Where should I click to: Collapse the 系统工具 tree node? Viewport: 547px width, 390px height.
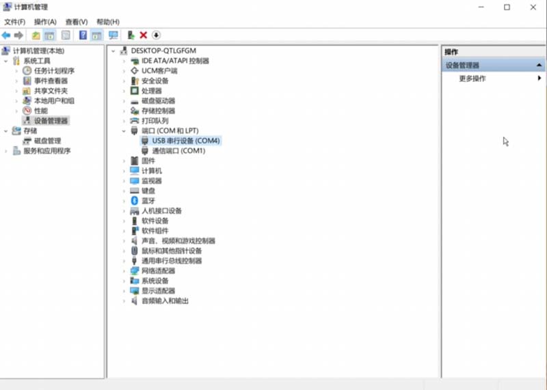pyautogui.click(x=5, y=61)
